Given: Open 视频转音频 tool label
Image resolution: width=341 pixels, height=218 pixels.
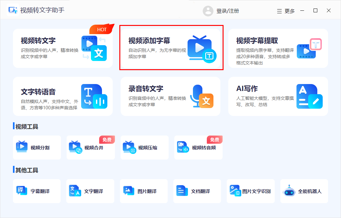Looking at the screenshot, I should click(x=204, y=148).
